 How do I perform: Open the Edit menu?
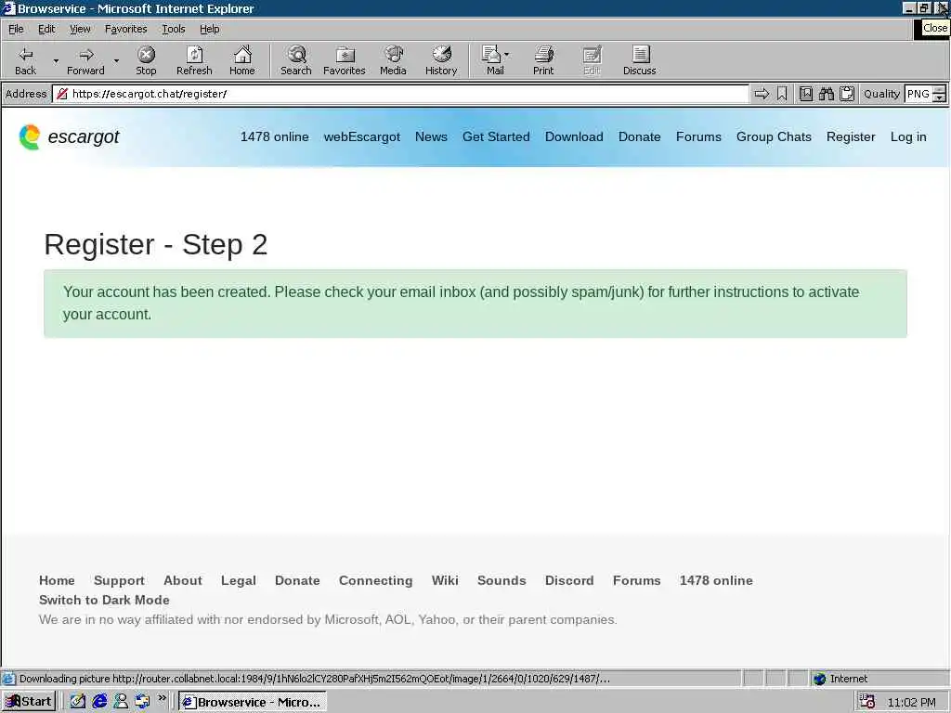point(46,29)
